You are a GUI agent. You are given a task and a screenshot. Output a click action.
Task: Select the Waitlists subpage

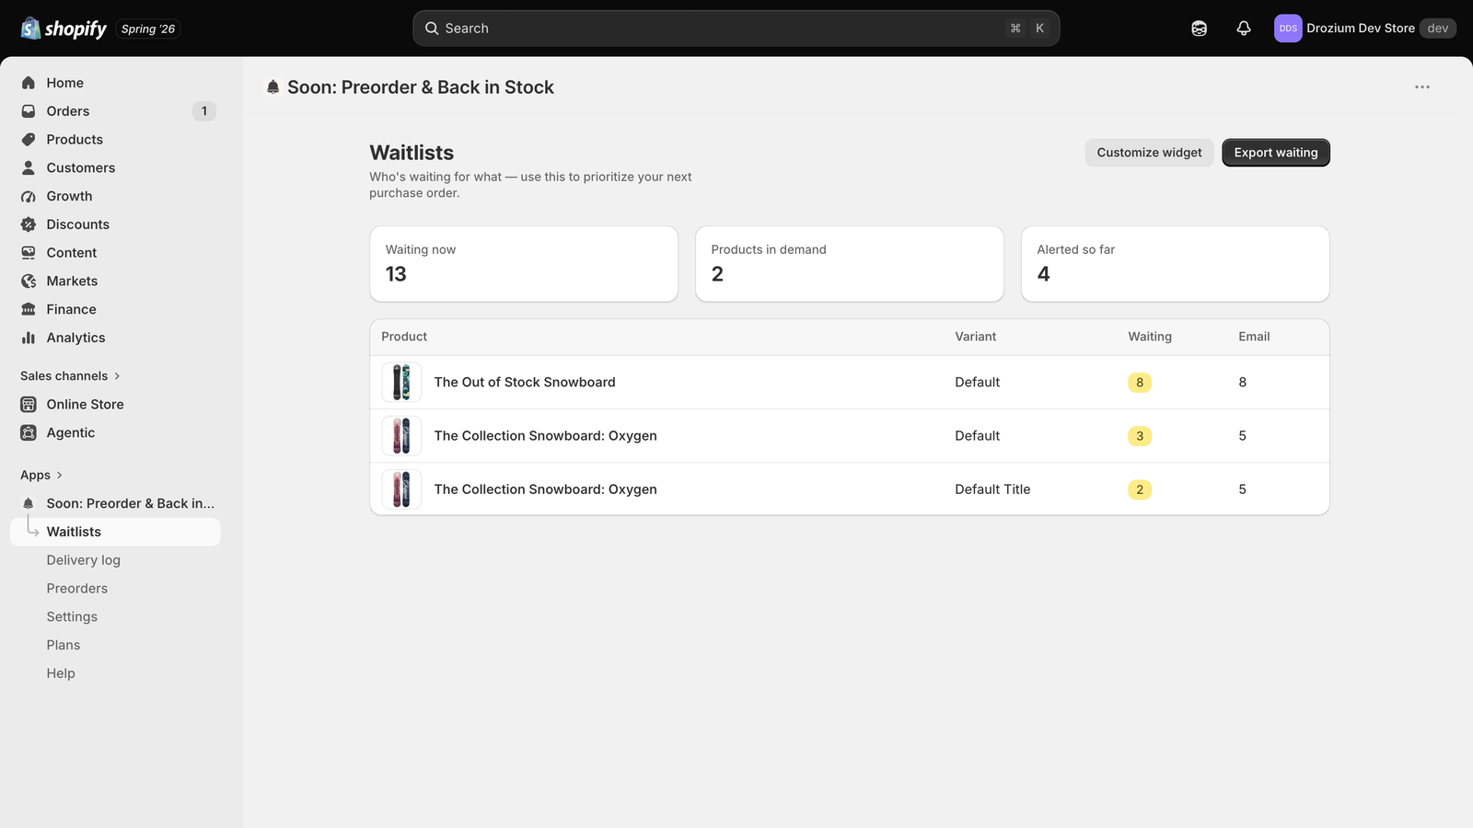115,532
